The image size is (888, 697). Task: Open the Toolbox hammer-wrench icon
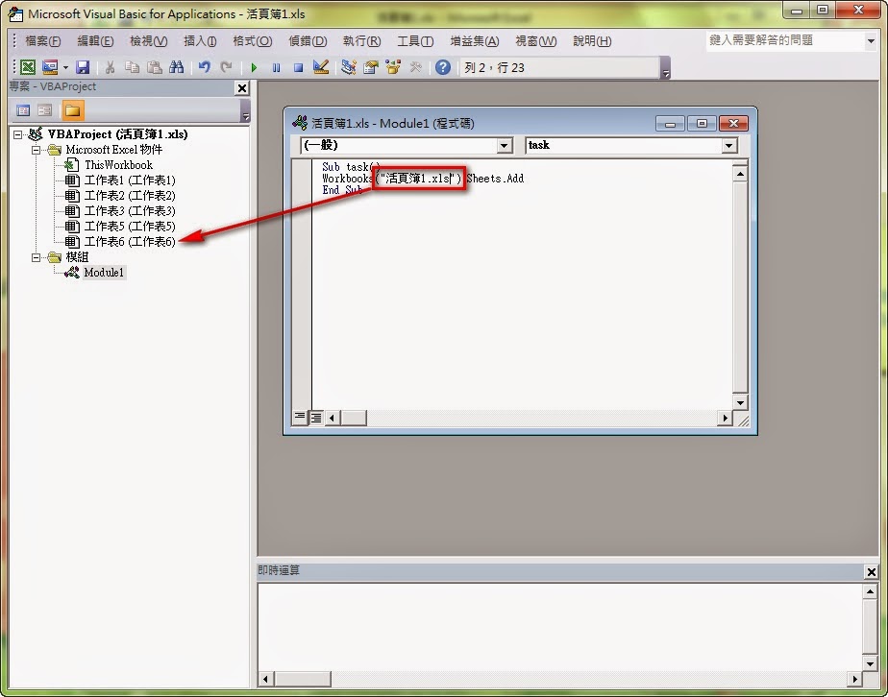pos(416,67)
